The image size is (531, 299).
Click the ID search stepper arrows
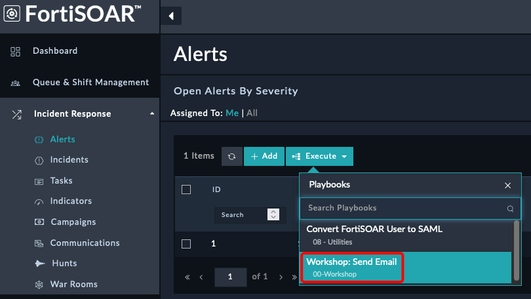pyautogui.click(x=273, y=214)
